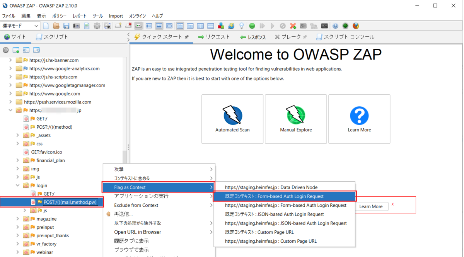Add a custom breakpoint with the red X icon
Viewport: 464px width, 257px height.
pos(293,26)
